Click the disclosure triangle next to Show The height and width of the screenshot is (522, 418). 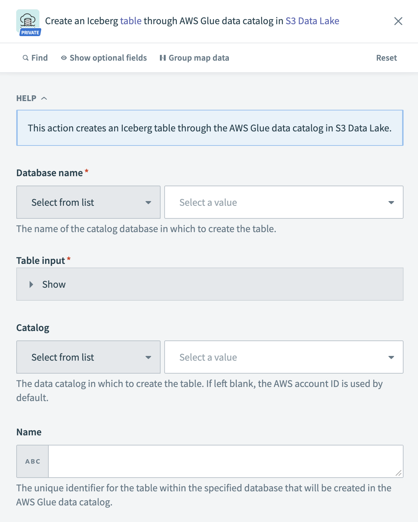(x=30, y=284)
